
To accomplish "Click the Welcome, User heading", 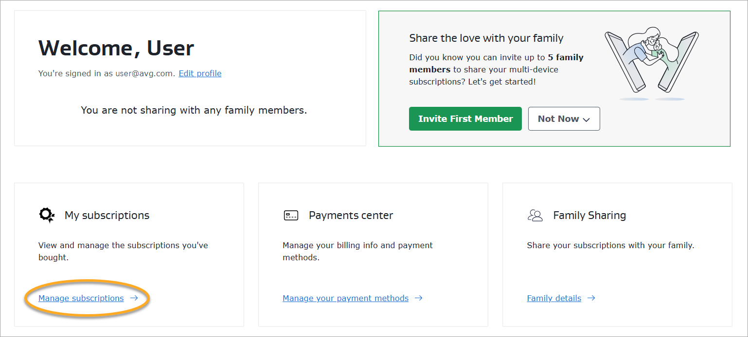I will click(x=116, y=48).
